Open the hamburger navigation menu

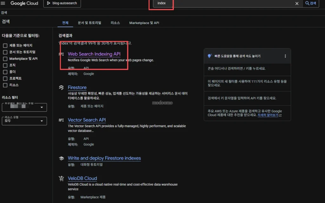[3, 3]
